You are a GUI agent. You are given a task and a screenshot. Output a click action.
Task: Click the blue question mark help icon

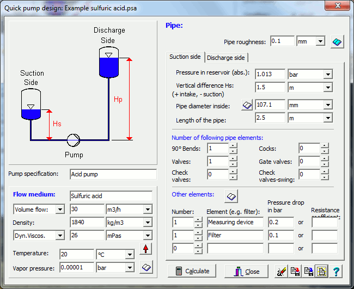[337, 271]
